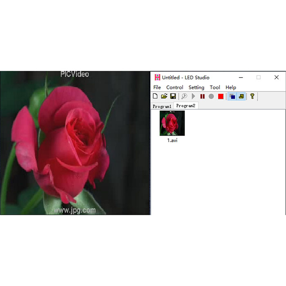Select the Program2 tab
The image size is (286, 286).
185,106
